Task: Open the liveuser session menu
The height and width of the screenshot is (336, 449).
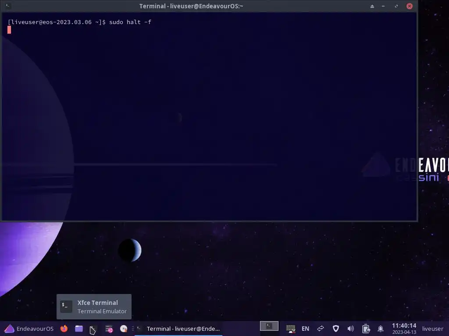Action: [x=432, y=329]
